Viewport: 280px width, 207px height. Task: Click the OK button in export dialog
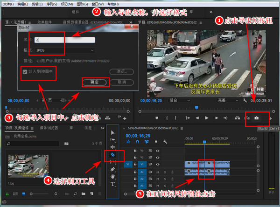coord(94,82)
